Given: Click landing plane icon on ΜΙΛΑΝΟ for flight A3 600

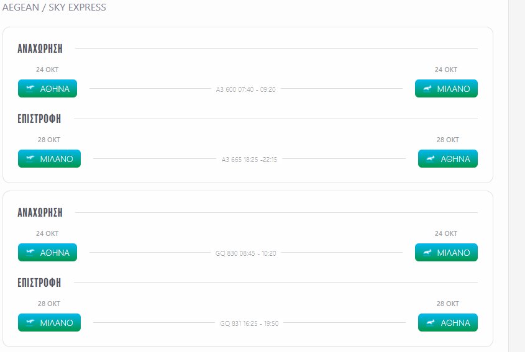Looking at the screenshot, I should coord(427,88).
